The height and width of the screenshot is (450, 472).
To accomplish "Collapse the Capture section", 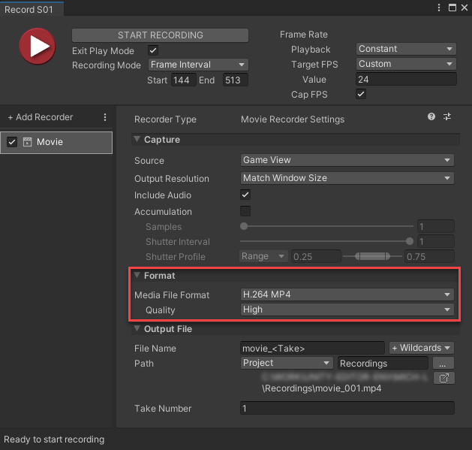I will [x=137, y=140].
